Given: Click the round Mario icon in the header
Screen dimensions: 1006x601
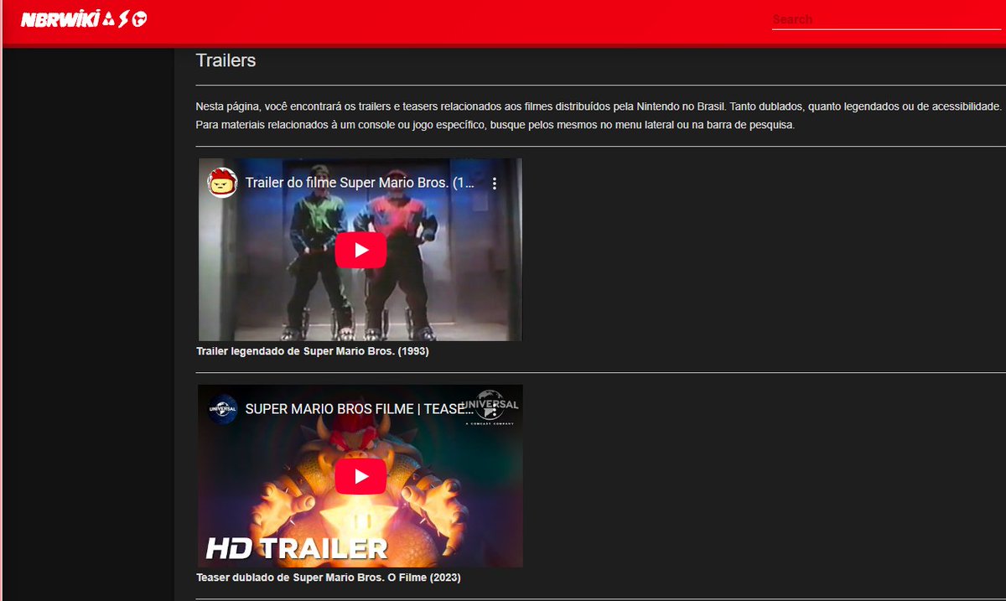Looking at the screenshot, I should (x=140, y=19).
